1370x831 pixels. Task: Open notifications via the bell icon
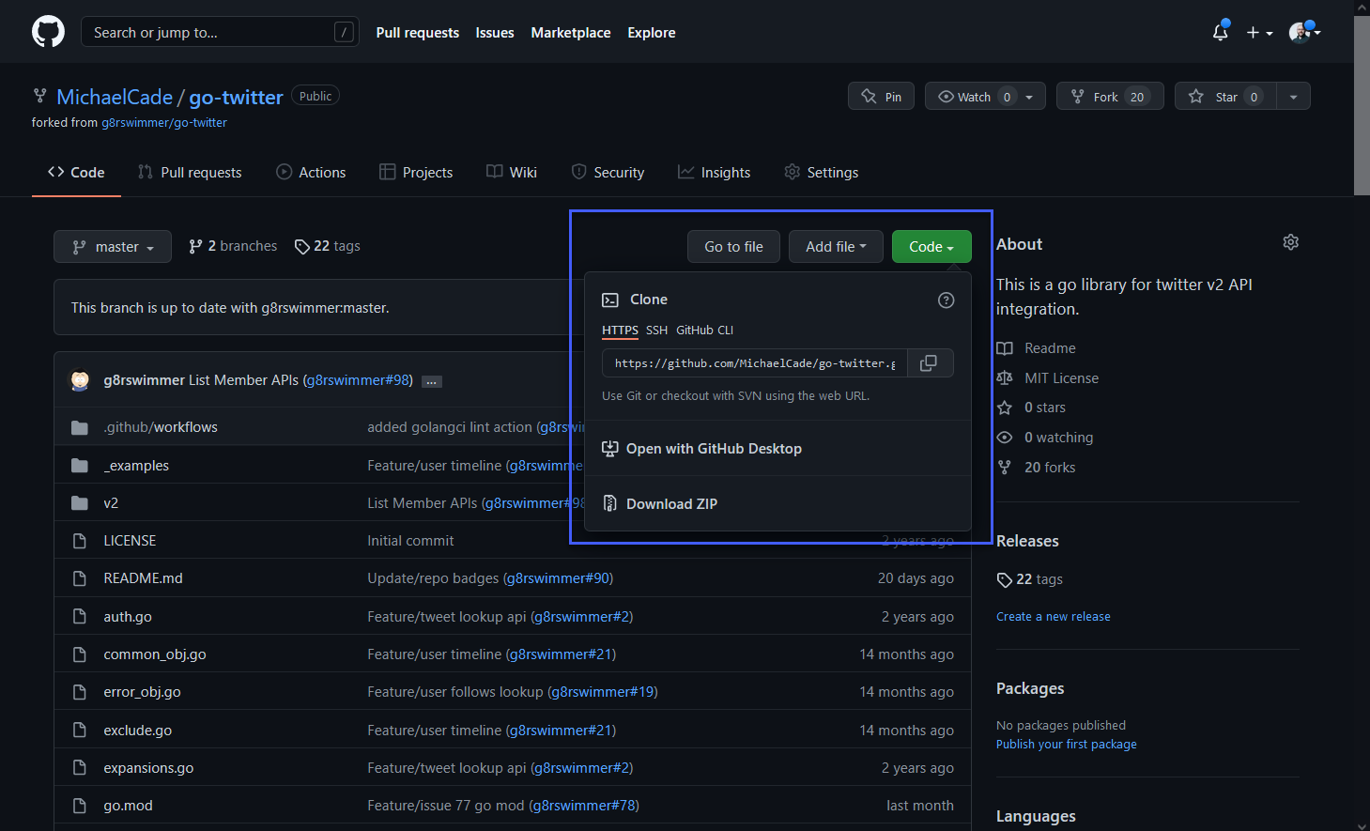1219,31
